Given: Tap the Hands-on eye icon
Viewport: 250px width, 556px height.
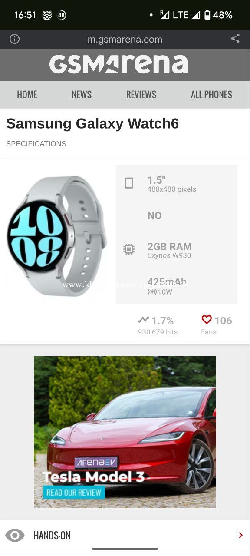Looking at the screenshot, I should 15,535.
